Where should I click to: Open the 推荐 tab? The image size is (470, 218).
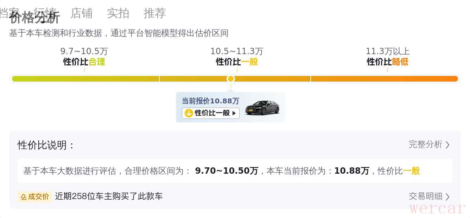click(x=155, y=13)
